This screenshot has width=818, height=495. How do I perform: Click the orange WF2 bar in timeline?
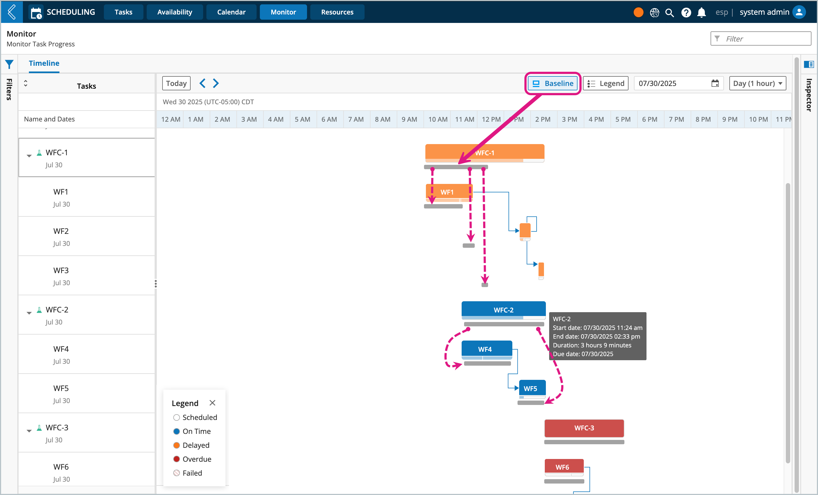pyautogui.click(x=525, y=232)
